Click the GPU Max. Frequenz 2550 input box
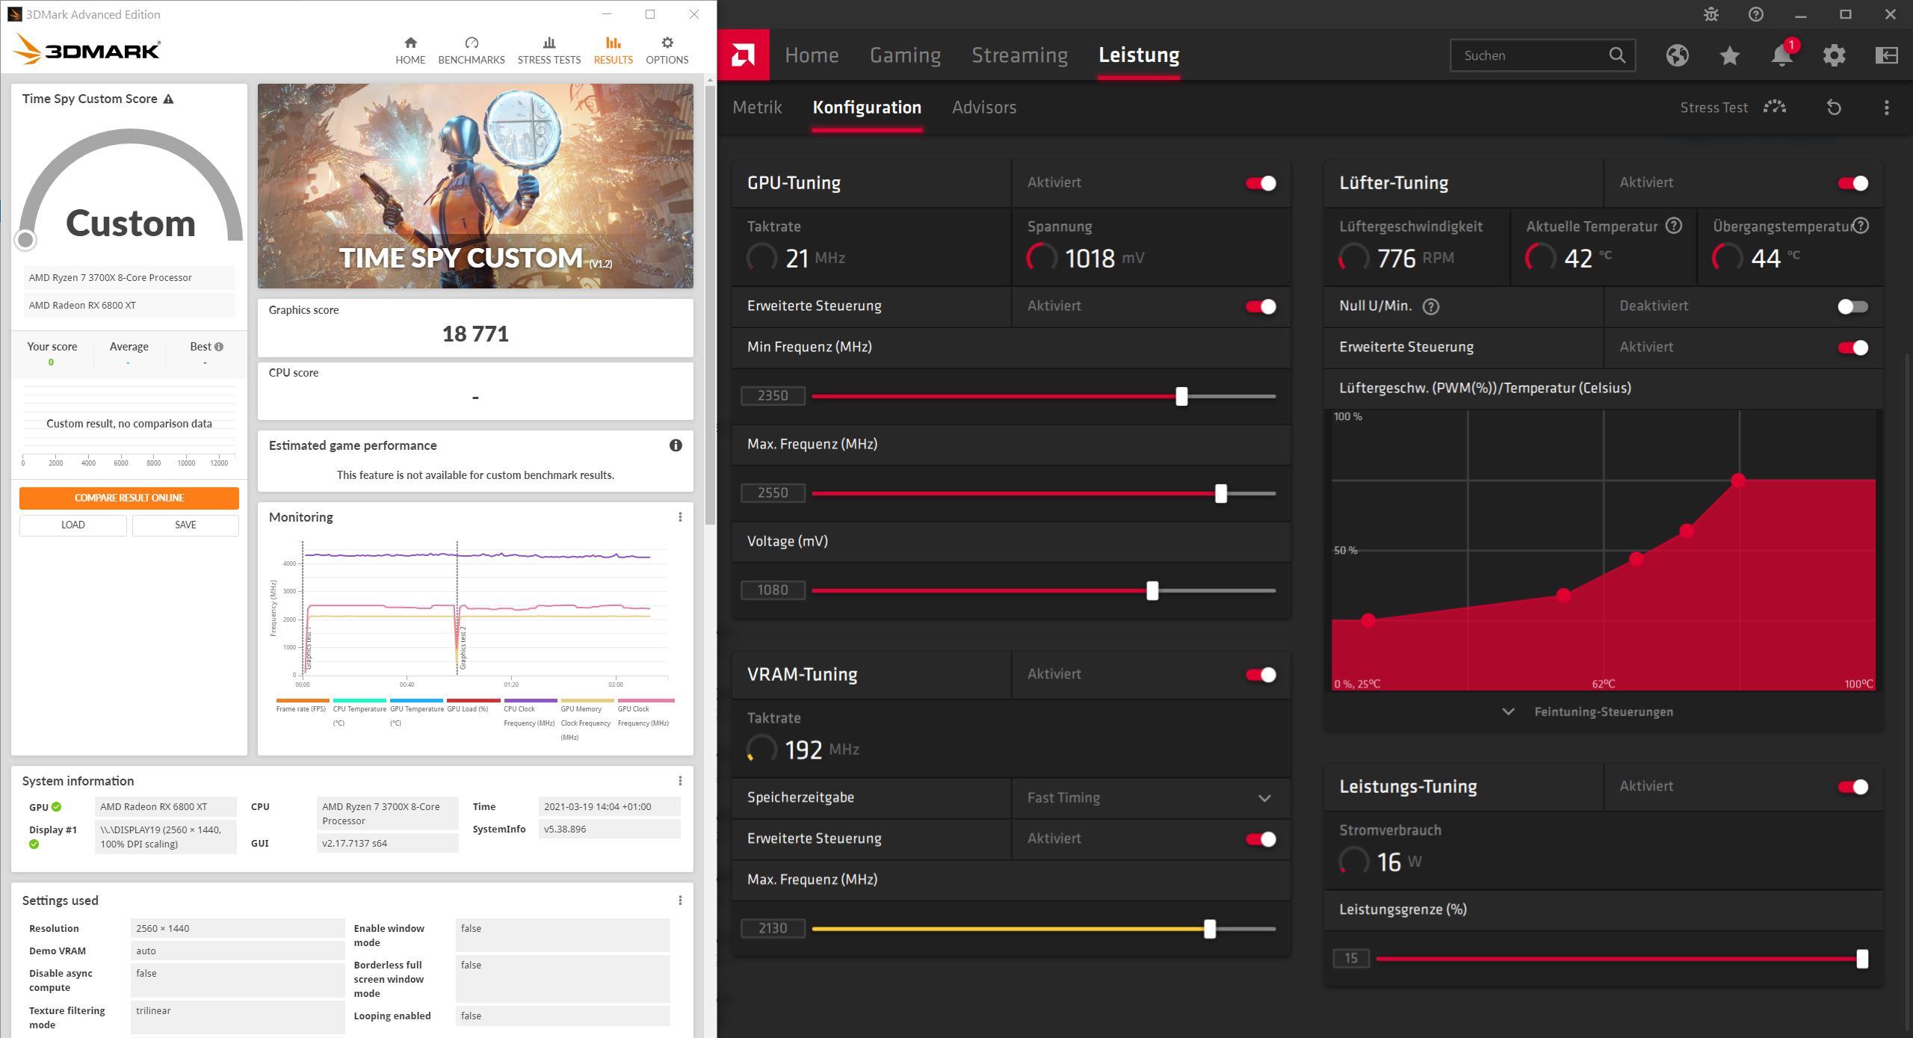The width and height of the screenshot is (1913, 1038). coord(773,493)
